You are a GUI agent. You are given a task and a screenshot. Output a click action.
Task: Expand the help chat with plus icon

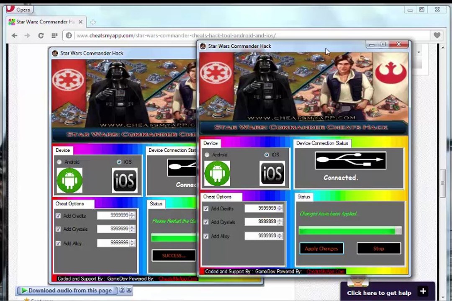click(423, 291)
